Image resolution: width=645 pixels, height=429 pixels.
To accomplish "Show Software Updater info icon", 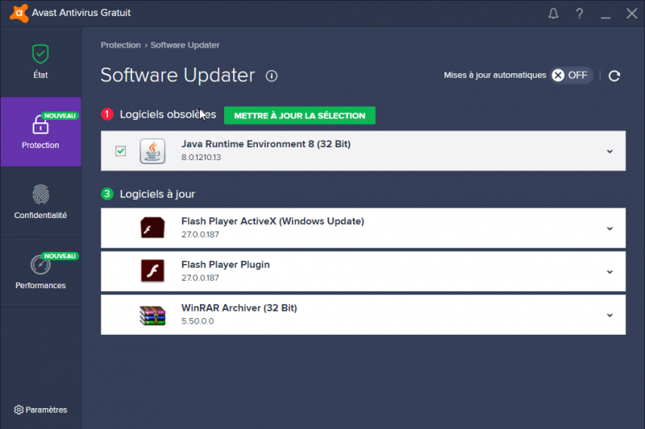I will click(x=272, y=76).
